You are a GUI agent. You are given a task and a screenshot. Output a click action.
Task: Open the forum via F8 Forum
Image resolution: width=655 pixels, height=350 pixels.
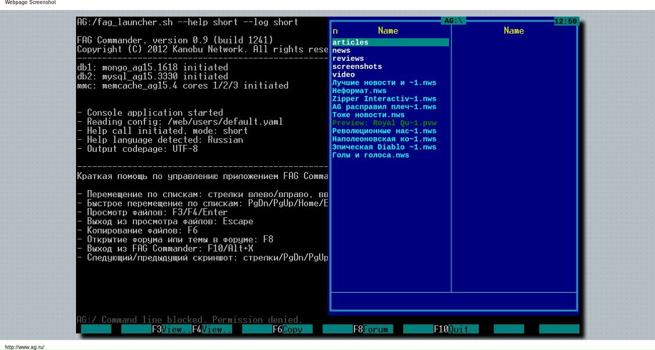click(x=373, y=329)
